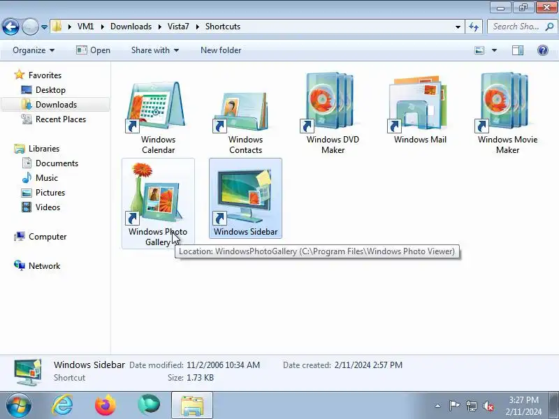Refresh the folder with the refresh button

click(x=474, y=27)
